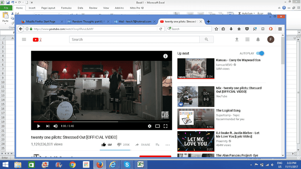Open Excel Data ribbon tab
The width and height of the screenshot is (301, 169).
(80, 8)
